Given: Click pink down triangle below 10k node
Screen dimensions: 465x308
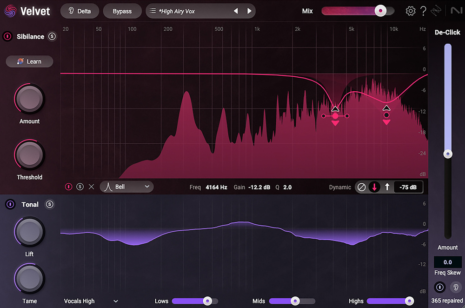Looking at the screenshot, I should 386,122.
